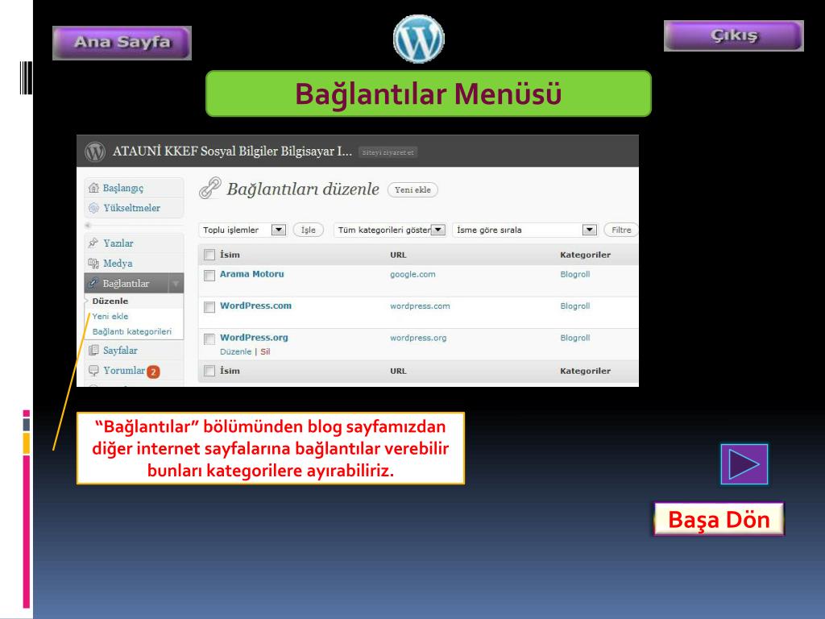The width and height of the screenshot is (825, 619).
Task: Click the Yükseltmeler icon in the sidebar
Action: 93,208
